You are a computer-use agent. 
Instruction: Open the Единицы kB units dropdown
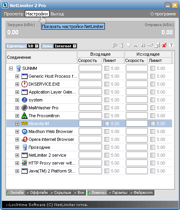click(x=37, y=46)
